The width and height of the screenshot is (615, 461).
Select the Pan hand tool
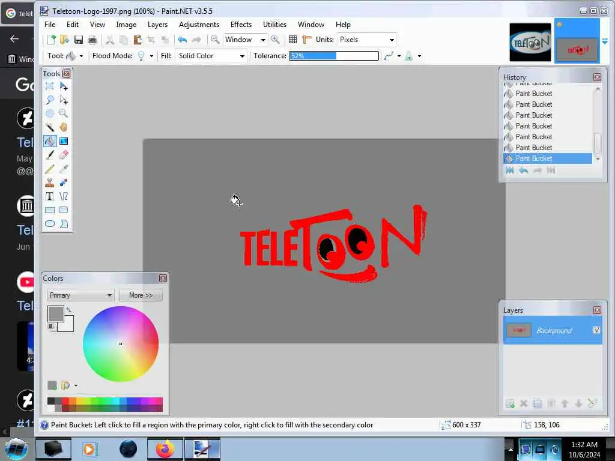tap(64, 127)
